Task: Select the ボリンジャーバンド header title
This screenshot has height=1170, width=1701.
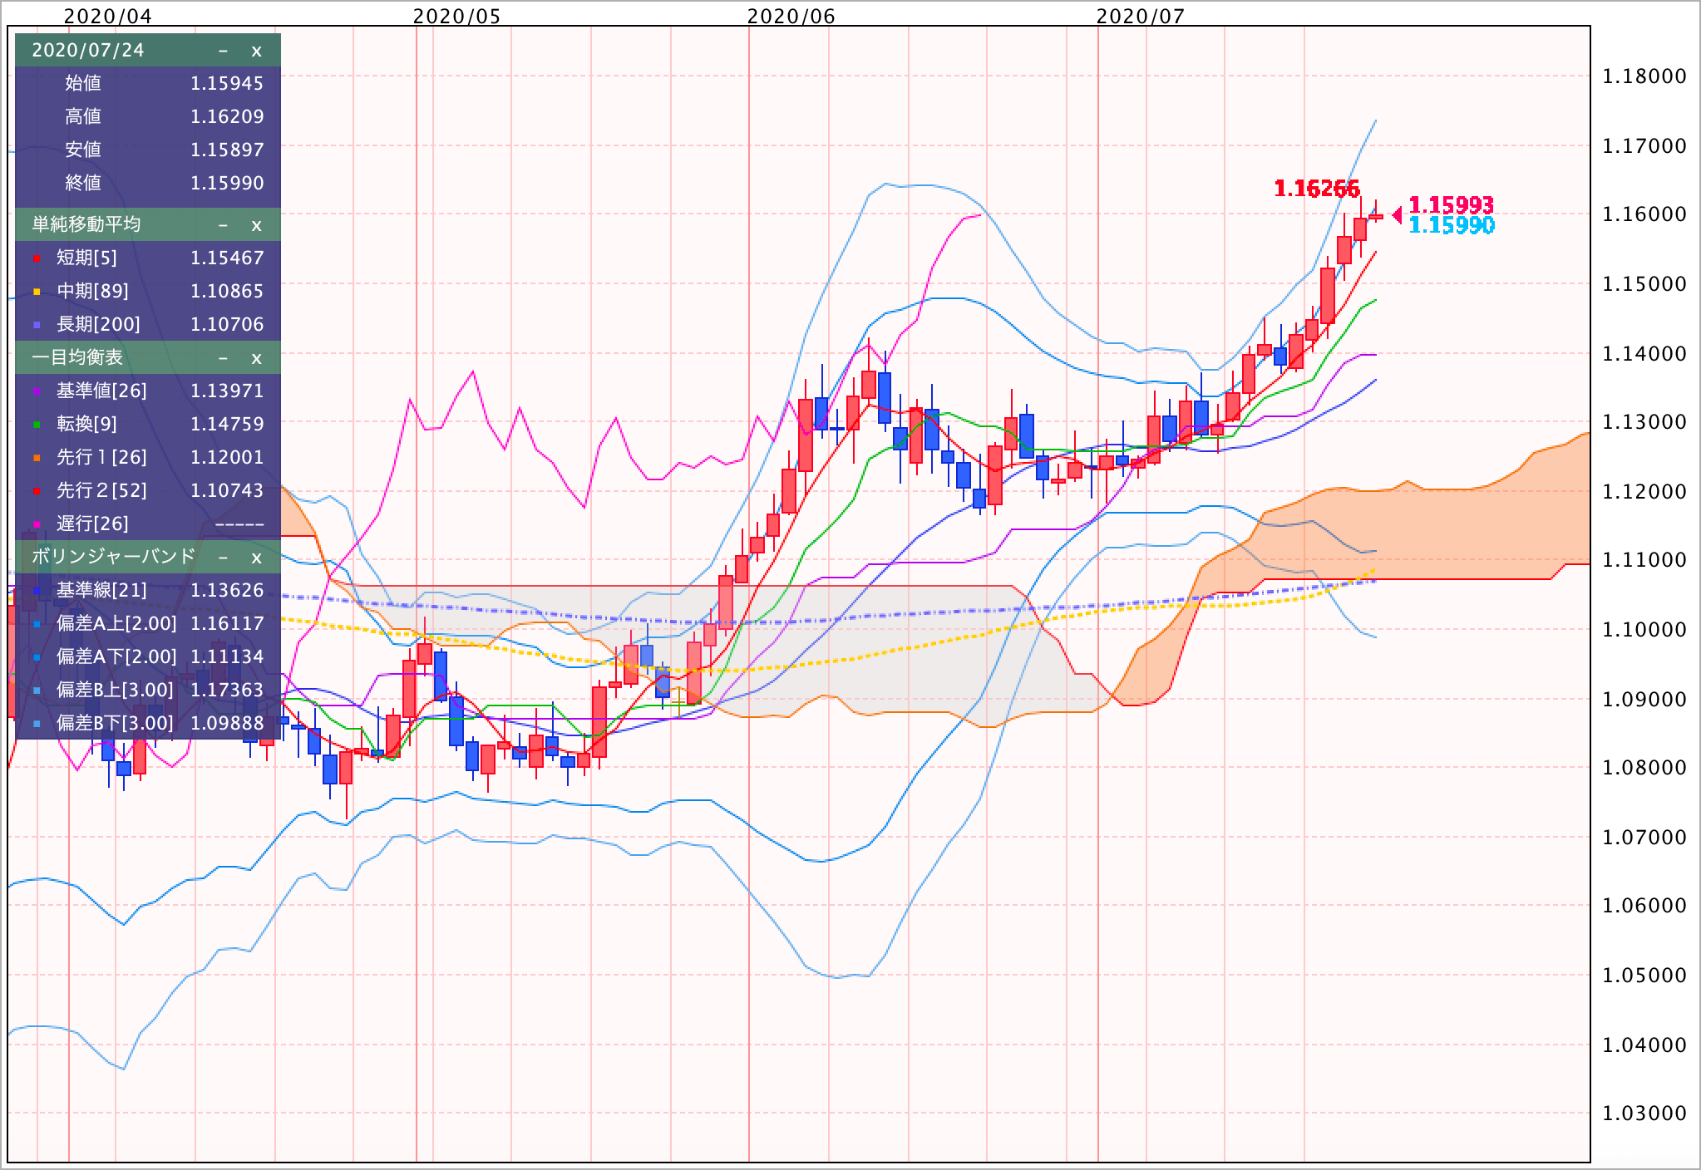Action: click(x=113, y=556)
